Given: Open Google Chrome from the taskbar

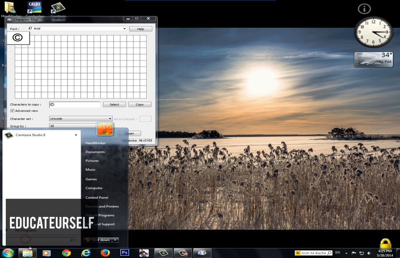Looking at the screenshot, I should [66, 253].
